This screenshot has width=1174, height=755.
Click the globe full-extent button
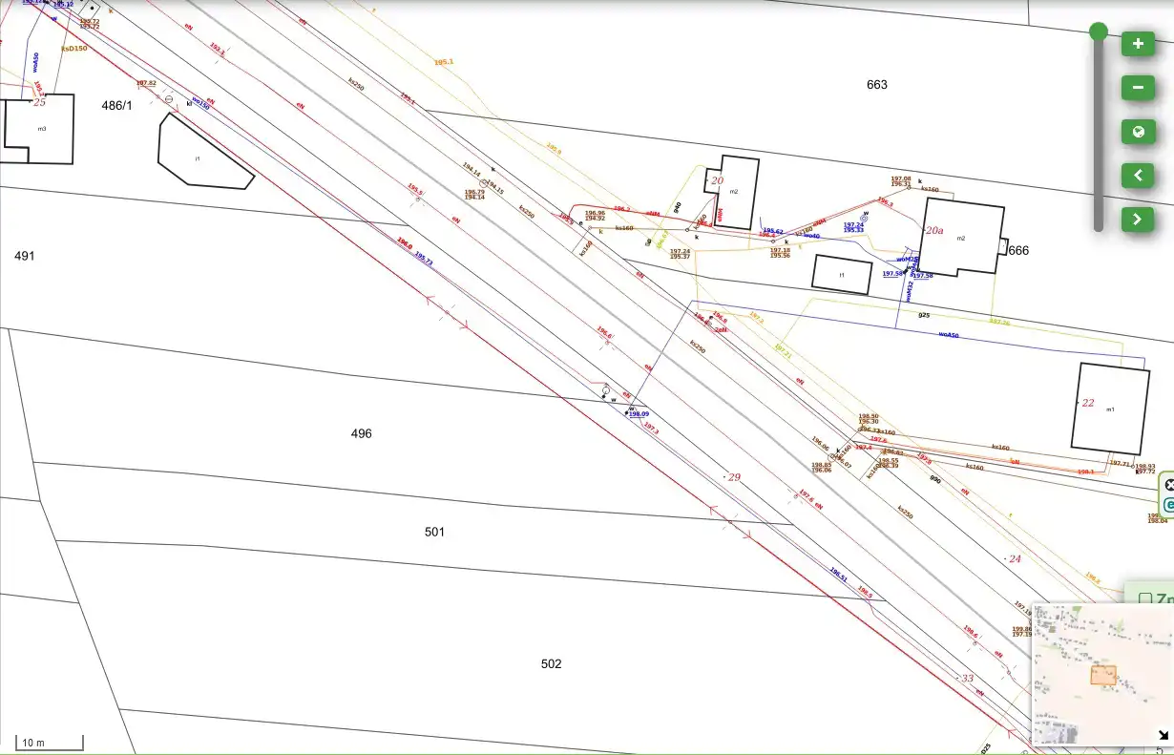(x=1137, y=132)
